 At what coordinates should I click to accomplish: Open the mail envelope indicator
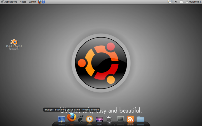click(181, 2)
